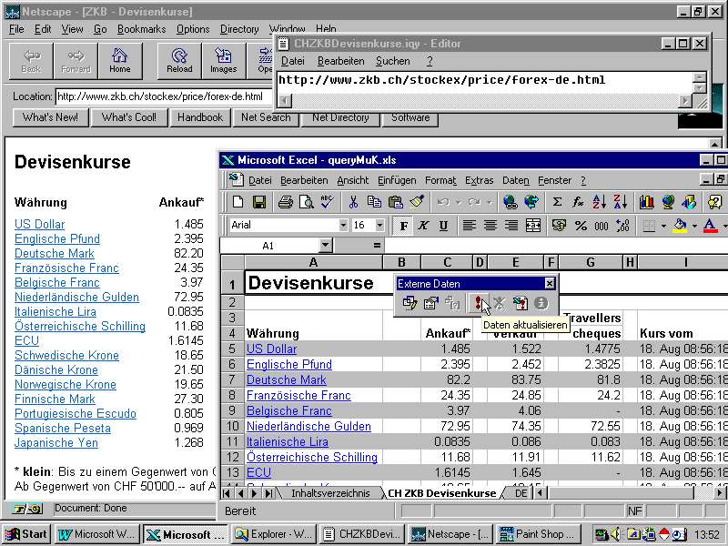This screenshot has width=728, height=546.
Task: Select the Format Painter brush icon
Action: click(417, 201)
